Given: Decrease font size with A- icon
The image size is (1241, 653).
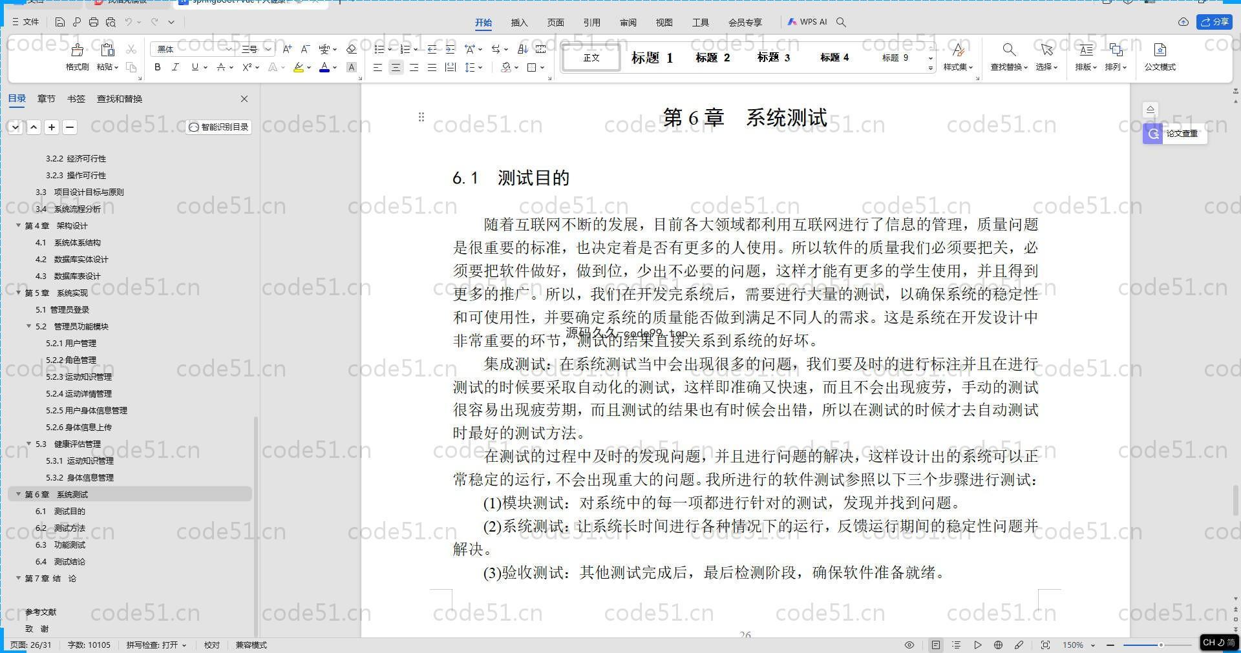Looking at the screenshot, I should point(305,49).
